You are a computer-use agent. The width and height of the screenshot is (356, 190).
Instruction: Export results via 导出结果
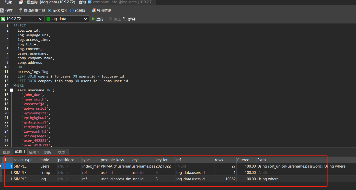pos(101,11)
